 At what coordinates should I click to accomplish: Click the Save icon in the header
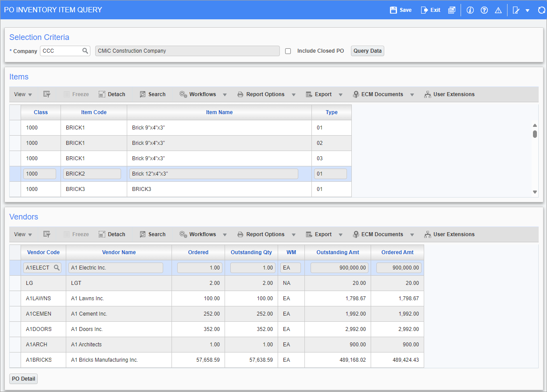(393, 10)
